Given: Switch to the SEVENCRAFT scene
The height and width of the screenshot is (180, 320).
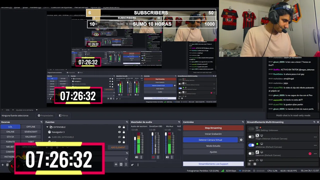Looking at the screenshot, I should 31,132.
